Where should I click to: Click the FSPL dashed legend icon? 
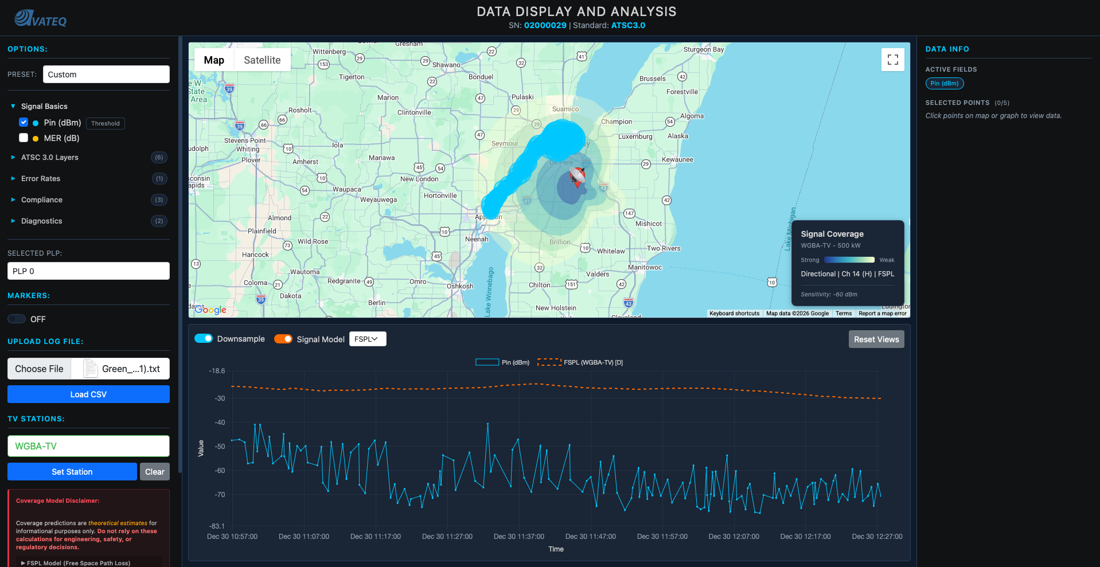click(549, 362)
